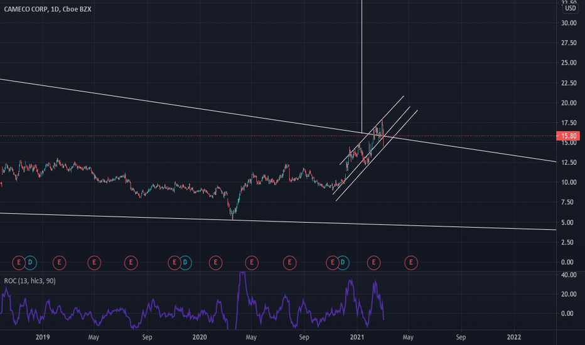Open the dividend D marker before 2021

point(343,263)
